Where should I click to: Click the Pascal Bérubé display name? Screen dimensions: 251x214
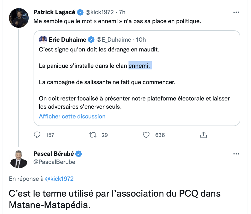tap(53, 154)
